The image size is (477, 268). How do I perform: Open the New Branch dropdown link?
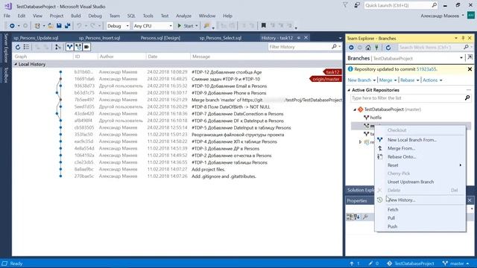[x=361, y=80]
